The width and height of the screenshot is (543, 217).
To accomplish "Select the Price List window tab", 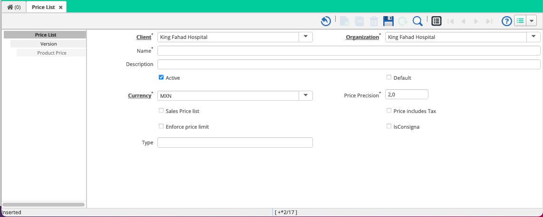I will tap(43, 7).
